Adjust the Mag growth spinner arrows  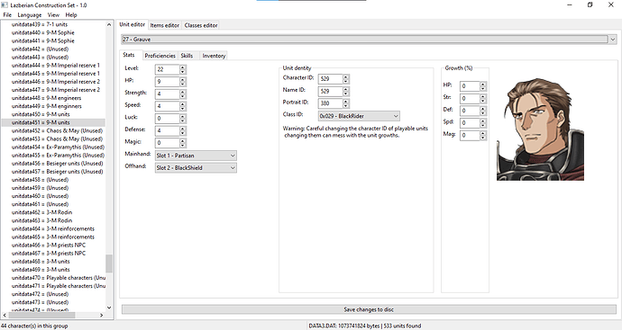point(483,135)
